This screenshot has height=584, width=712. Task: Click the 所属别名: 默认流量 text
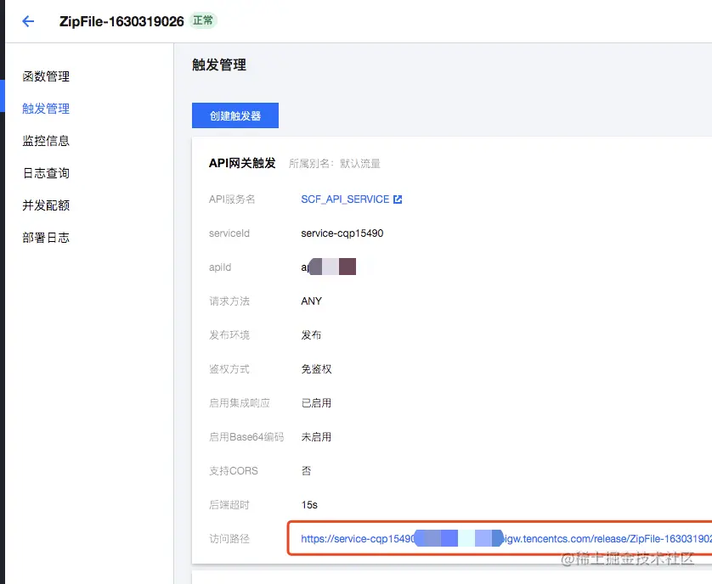(x=335, y=163)
